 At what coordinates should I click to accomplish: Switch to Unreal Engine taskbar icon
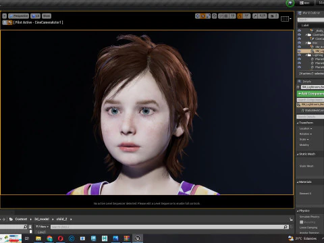138,238
